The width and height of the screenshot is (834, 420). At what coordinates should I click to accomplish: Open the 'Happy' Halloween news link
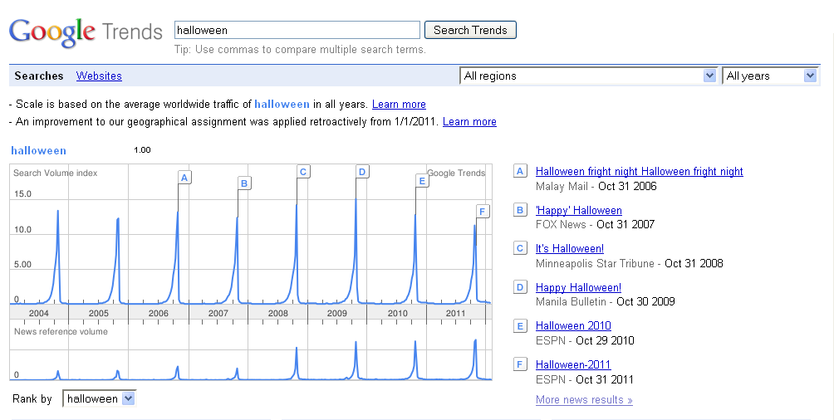click(579, 211)
